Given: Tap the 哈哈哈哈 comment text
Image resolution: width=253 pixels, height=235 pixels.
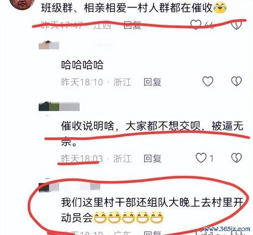Looking at the screenshot, I should [x=82, y=64].
